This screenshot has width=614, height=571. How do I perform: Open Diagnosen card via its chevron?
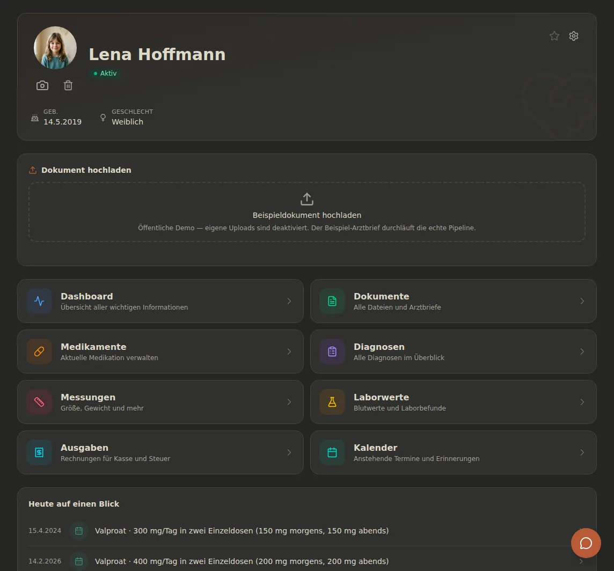[582, 352]
